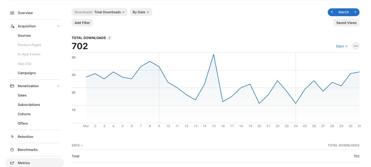This screenshot has width=371, height=167.
Task: Click the TOTAL DOWNLOADS column header
Action: click(343, 145)
